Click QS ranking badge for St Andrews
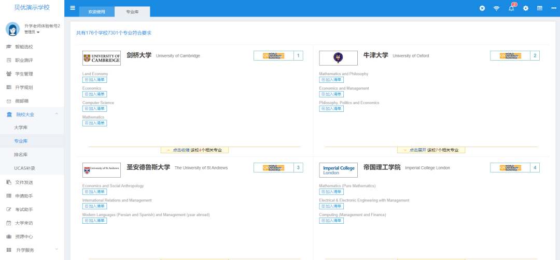The height and width of the screenshot is (260, 560). 278,168
